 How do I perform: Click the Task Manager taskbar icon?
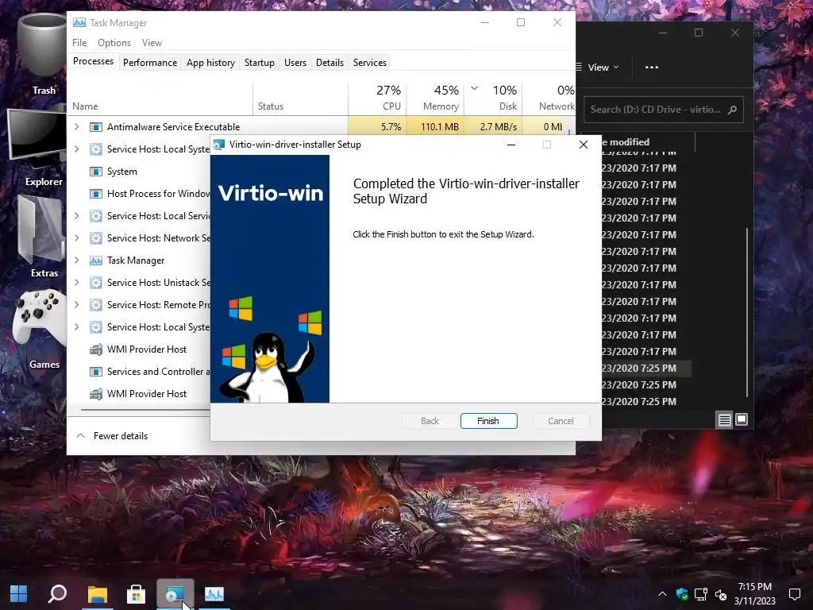point(214,594)
